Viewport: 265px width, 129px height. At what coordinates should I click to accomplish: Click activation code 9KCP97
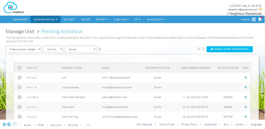click(228, 97)
